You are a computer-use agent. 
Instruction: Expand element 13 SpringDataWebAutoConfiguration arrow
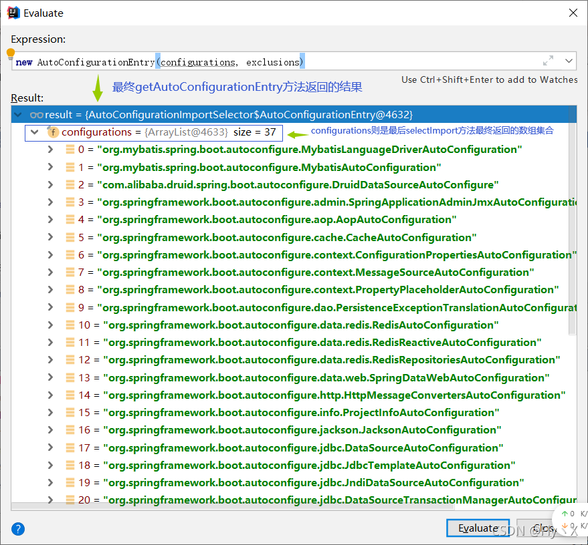coord(50,377)
